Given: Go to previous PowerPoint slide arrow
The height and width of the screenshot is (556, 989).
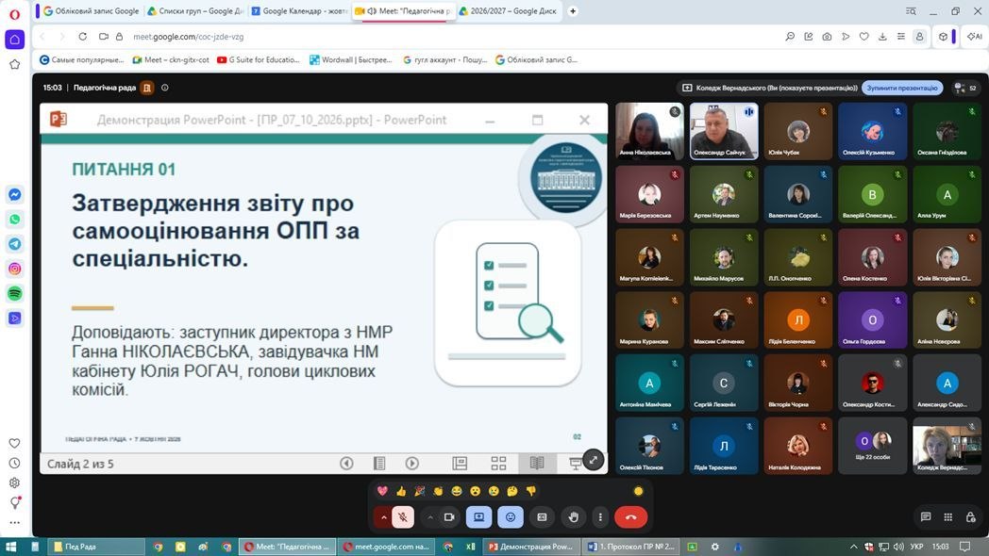Looking at the screenshot, I should coord(346,464).
